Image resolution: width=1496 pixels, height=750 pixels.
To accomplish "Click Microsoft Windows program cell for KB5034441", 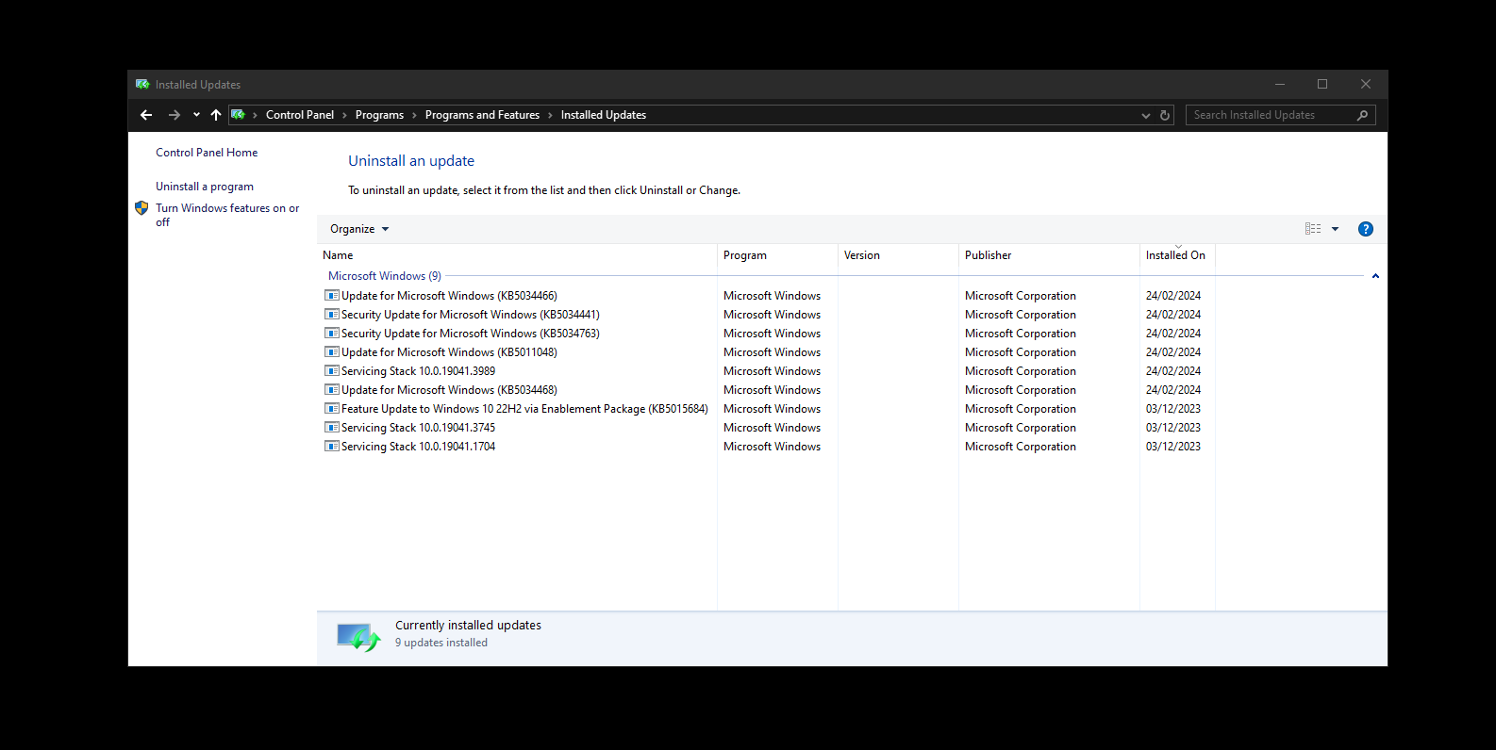I will point(772,315).
